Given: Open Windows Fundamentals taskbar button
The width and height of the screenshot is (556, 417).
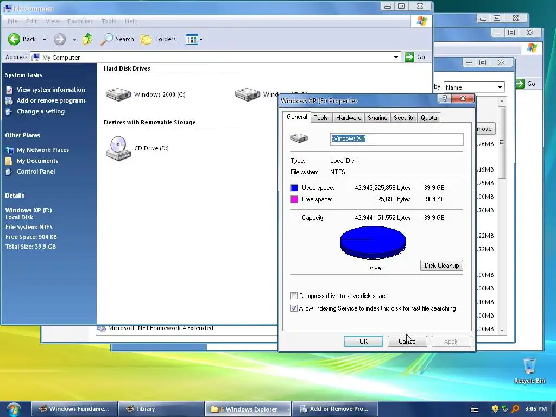Looking at the screenshot, I should coord(74,409).
